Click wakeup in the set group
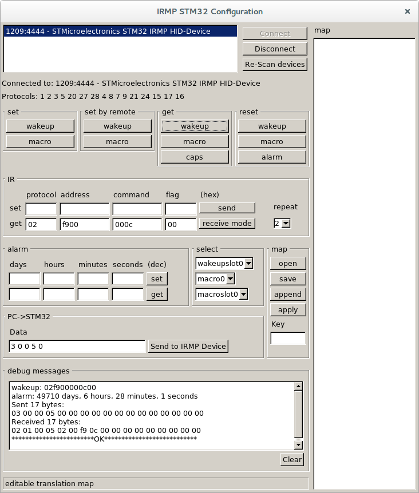 [40, 126]
